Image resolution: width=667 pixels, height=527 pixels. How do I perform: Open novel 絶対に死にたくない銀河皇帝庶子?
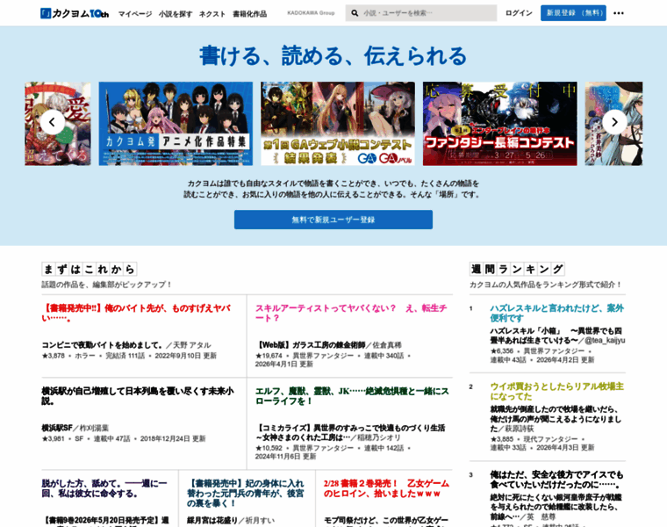tap(556, 507)
